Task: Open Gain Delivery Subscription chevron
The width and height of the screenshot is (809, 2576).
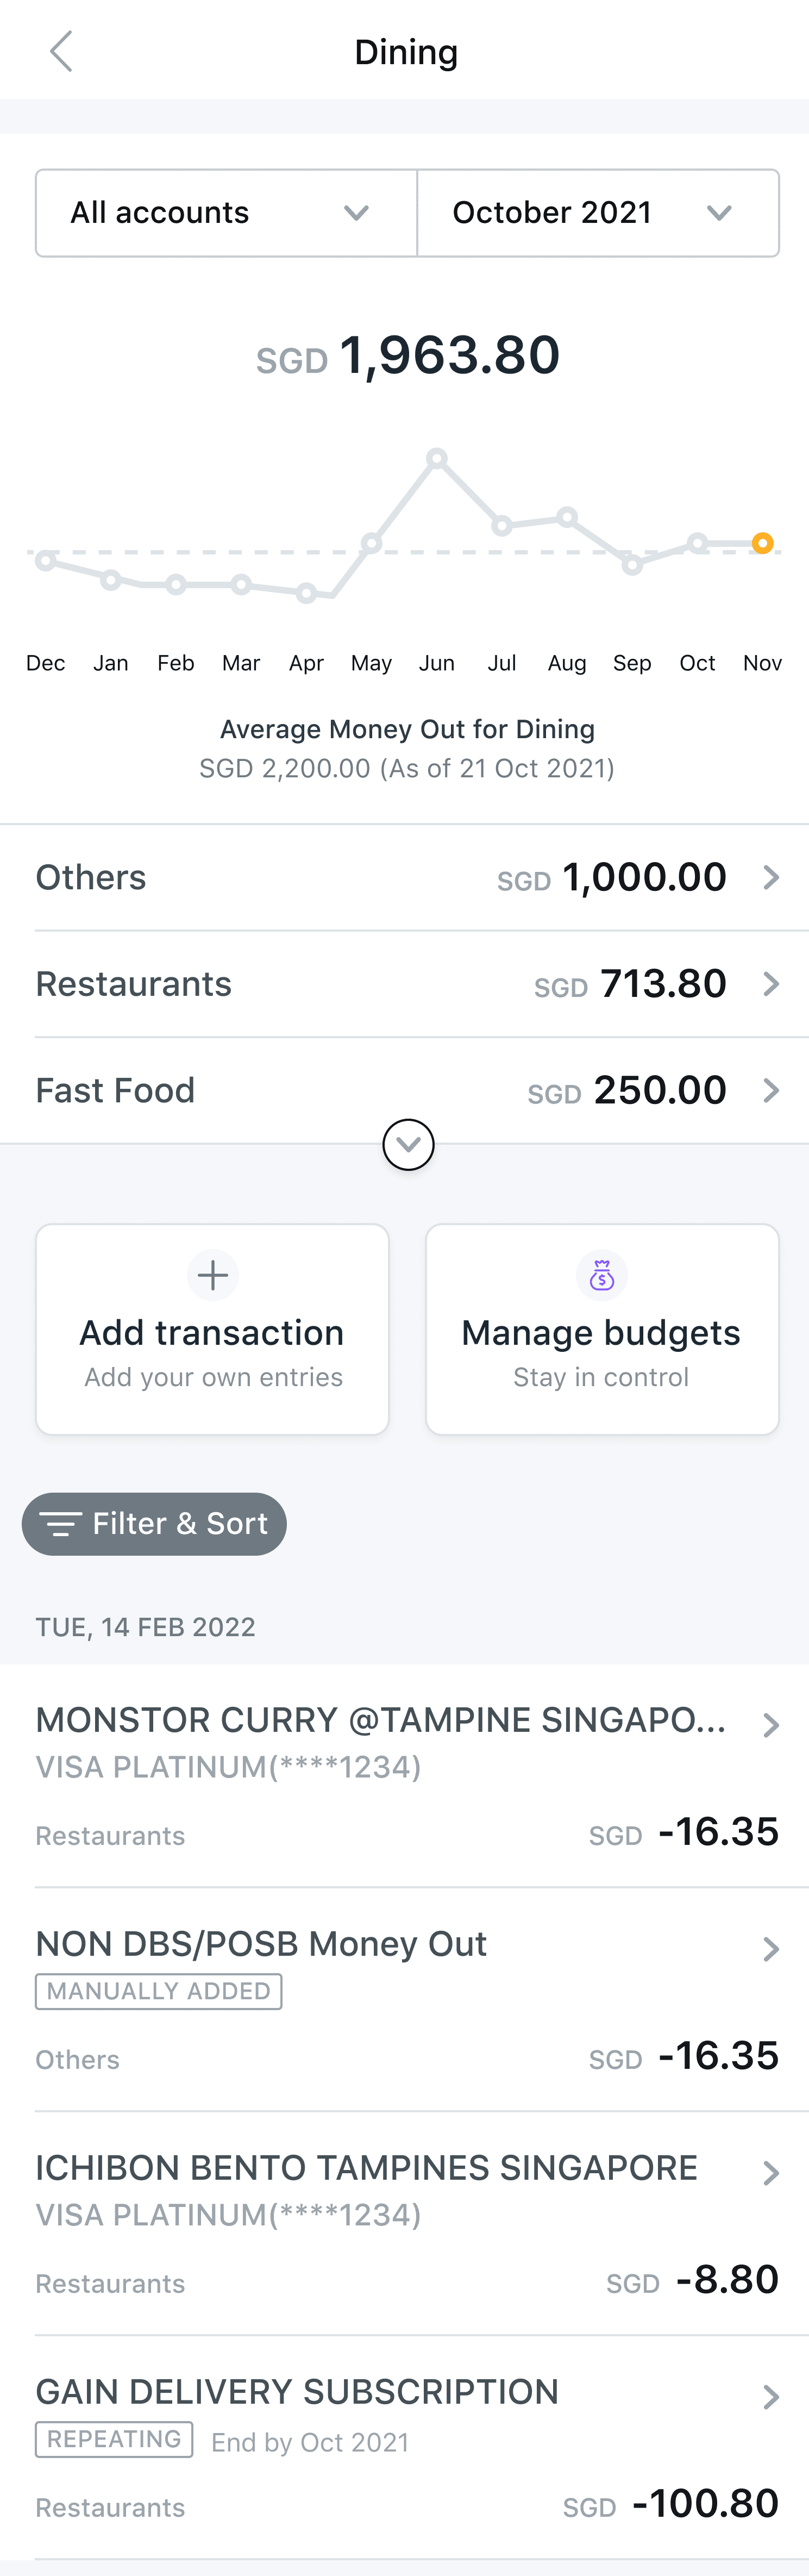Action: pyautogui.click(x=770, y=2397)
